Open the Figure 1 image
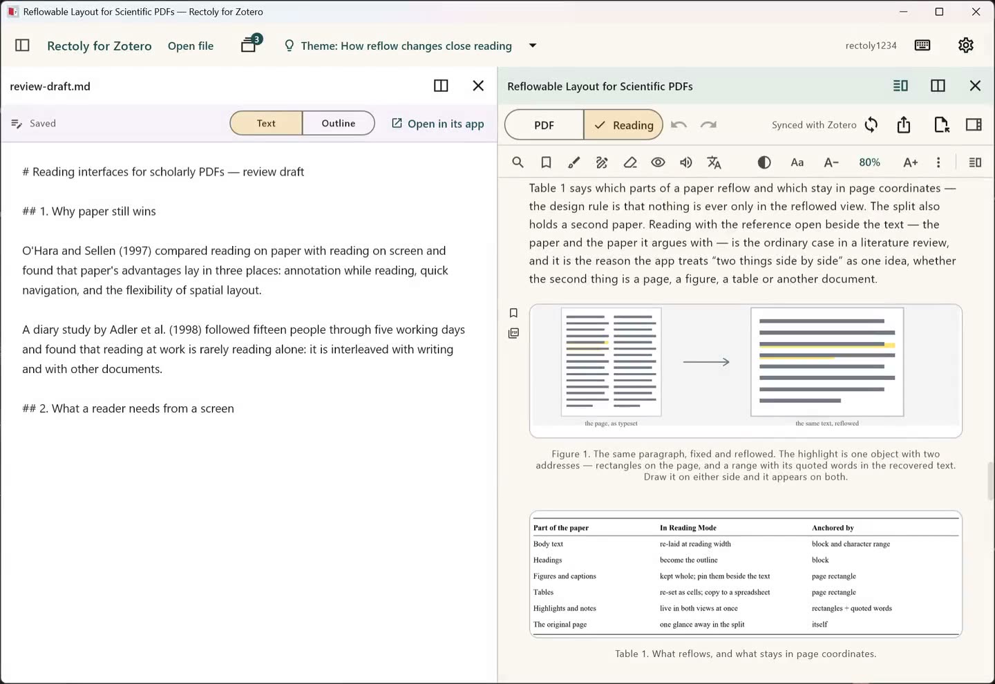This screenshot has width=995, height=684. click(x=746, y=371)
